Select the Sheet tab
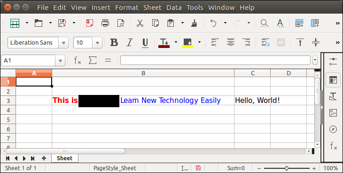343x173 pixels. [65, 158]
